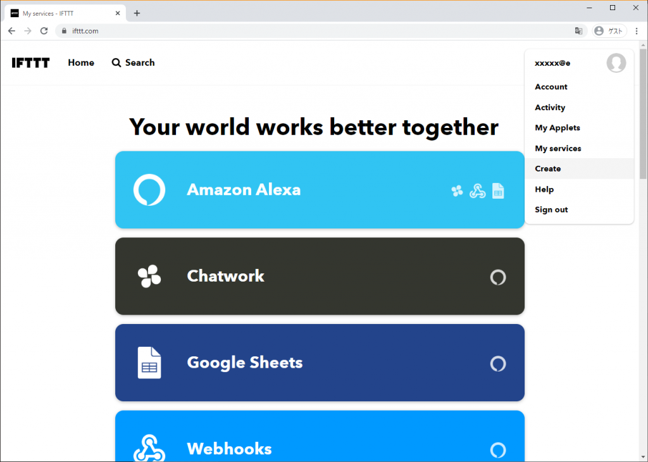Open the Webhooks service card
The height and width of the screenshot is (462, 648).
tap(320, 436)
